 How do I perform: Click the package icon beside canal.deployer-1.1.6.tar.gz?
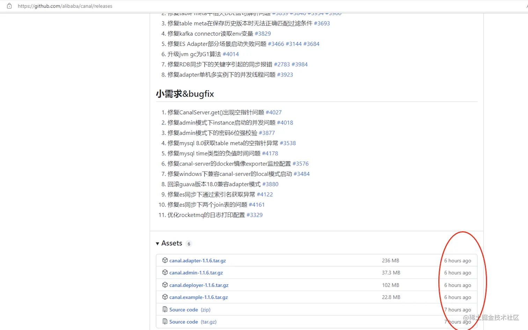(165, 285)
